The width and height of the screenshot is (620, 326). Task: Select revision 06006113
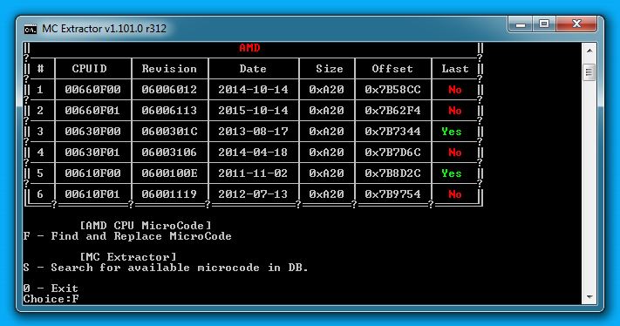169,111
